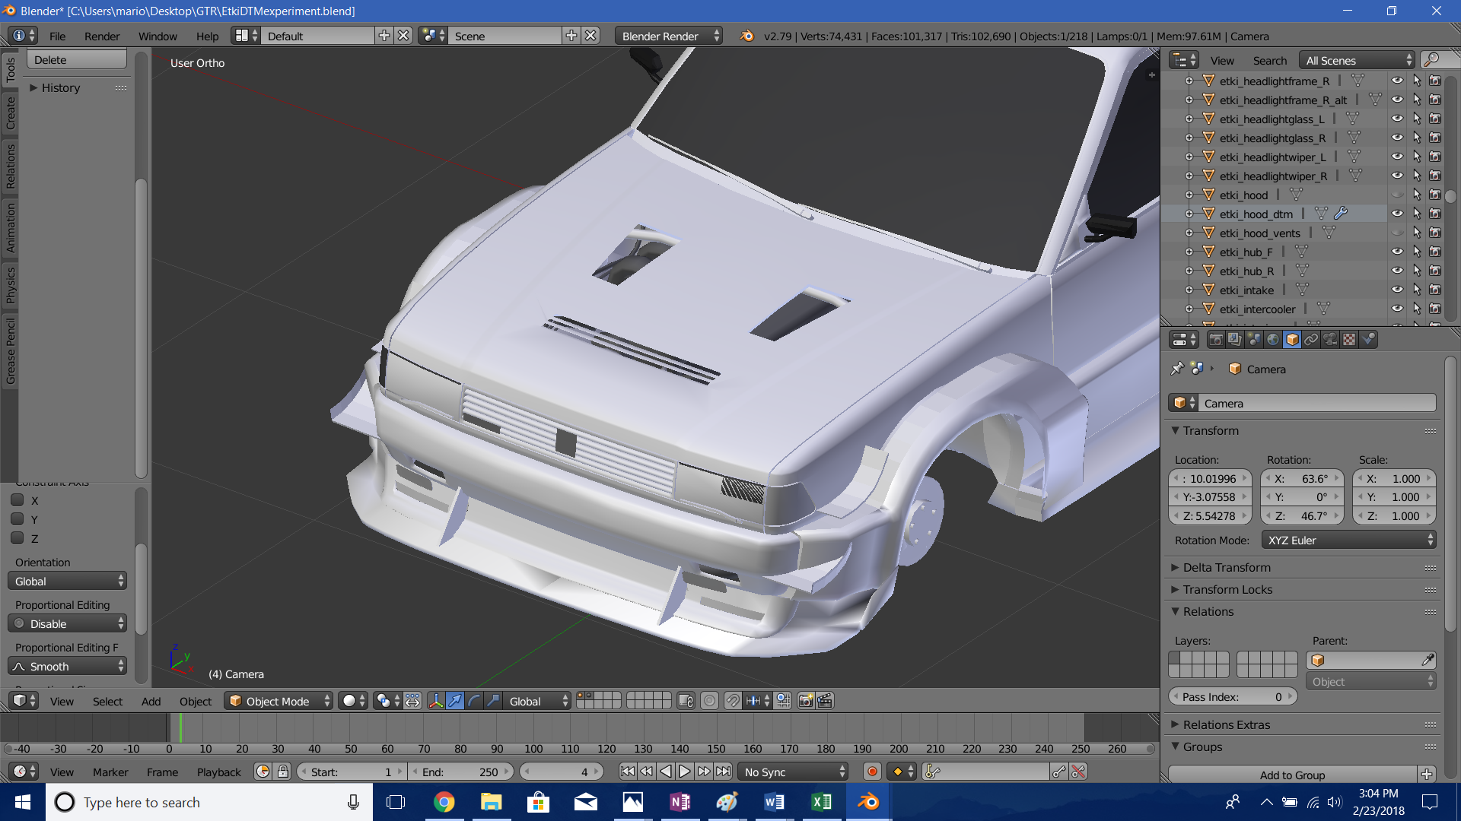The image size is (1461, 821).
Task: Click the End frame 250 field
Action: coord(460,772)
